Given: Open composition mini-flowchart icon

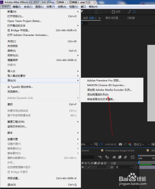Looking at the screenshot, I should pyautogui.click(x=100, y=157).
